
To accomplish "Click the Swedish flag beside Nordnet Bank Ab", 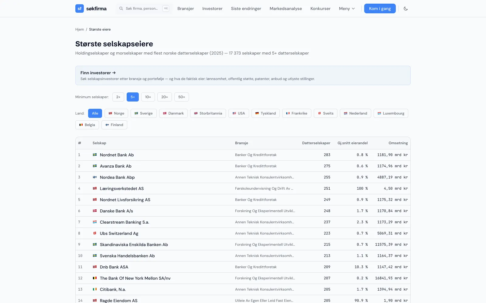I will (x=95, y=155).
